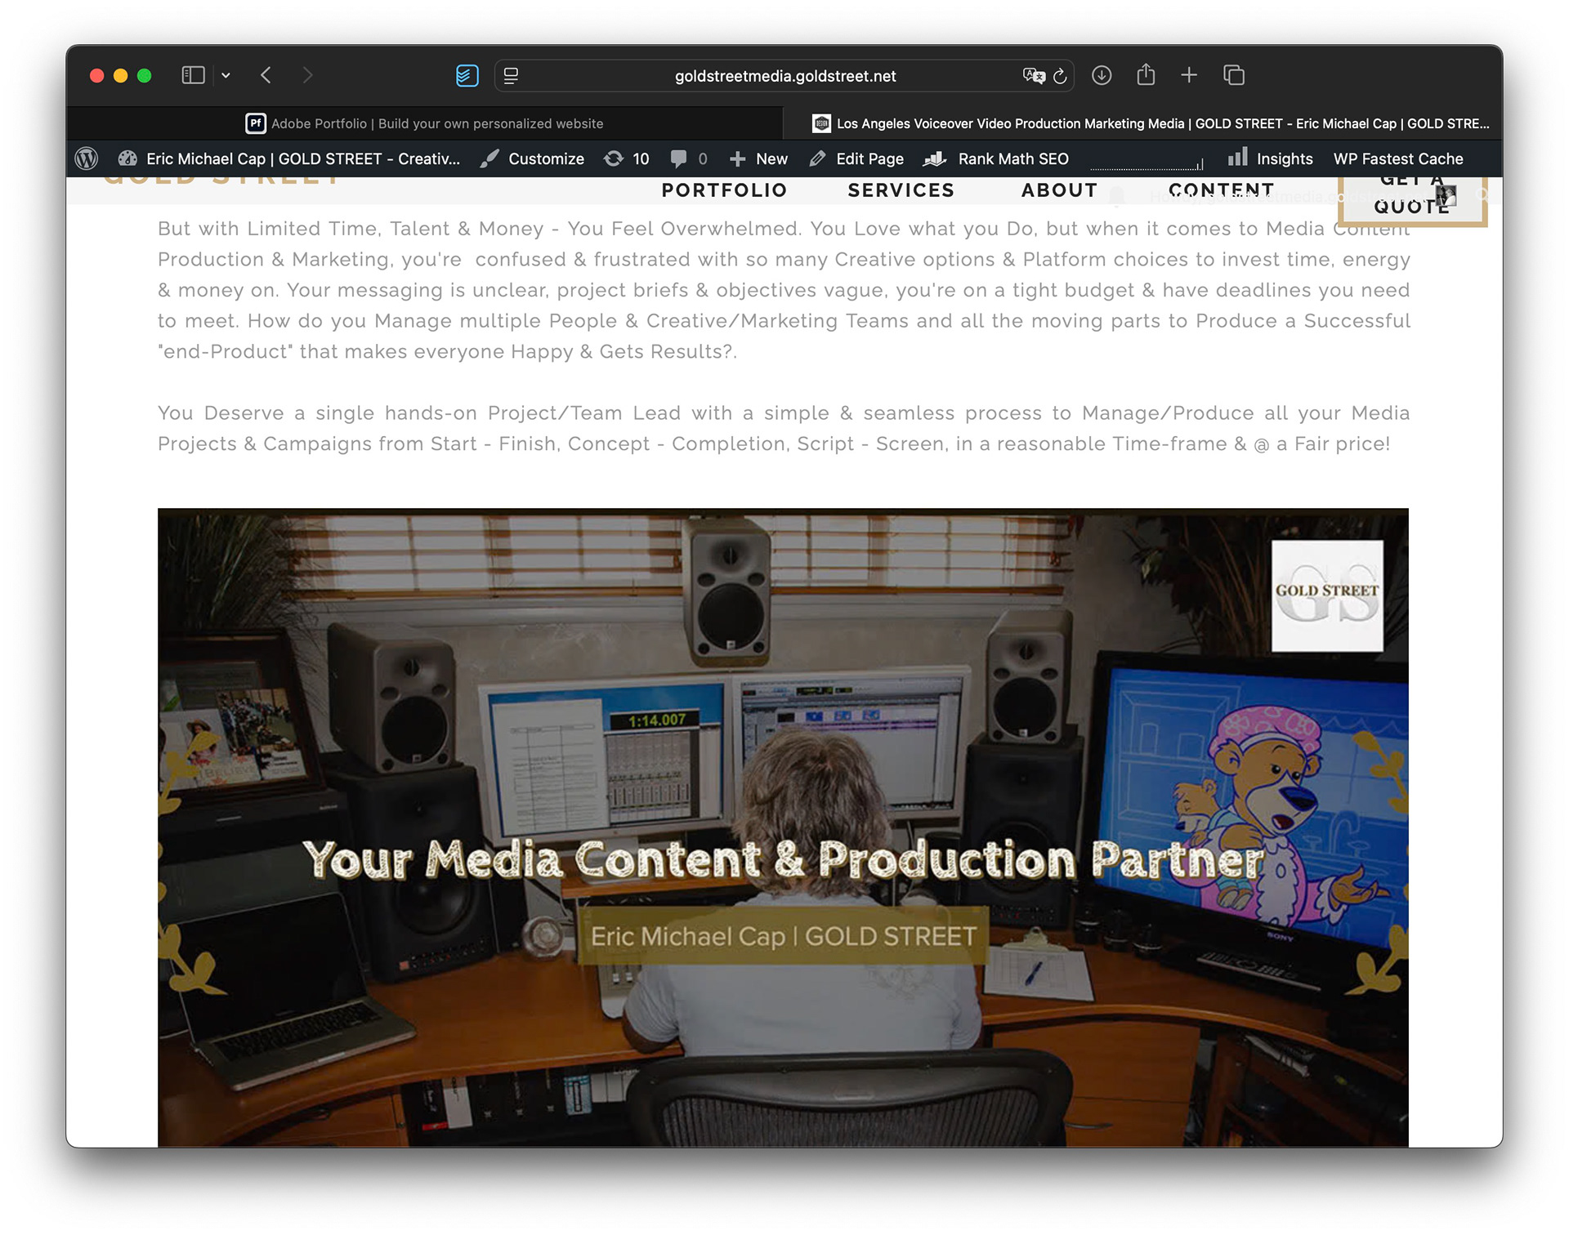The height and width of the screenshot is (1235, 1569).
Task: Click the sidebar toggle icon
Action: click(x=193, y=75)
